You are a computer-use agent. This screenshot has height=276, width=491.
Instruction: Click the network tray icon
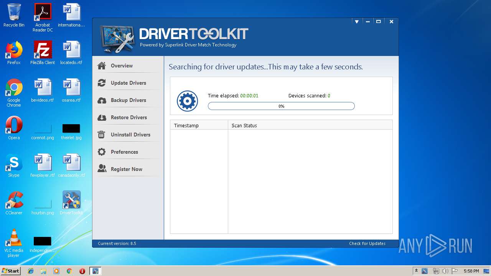[436, 271]
